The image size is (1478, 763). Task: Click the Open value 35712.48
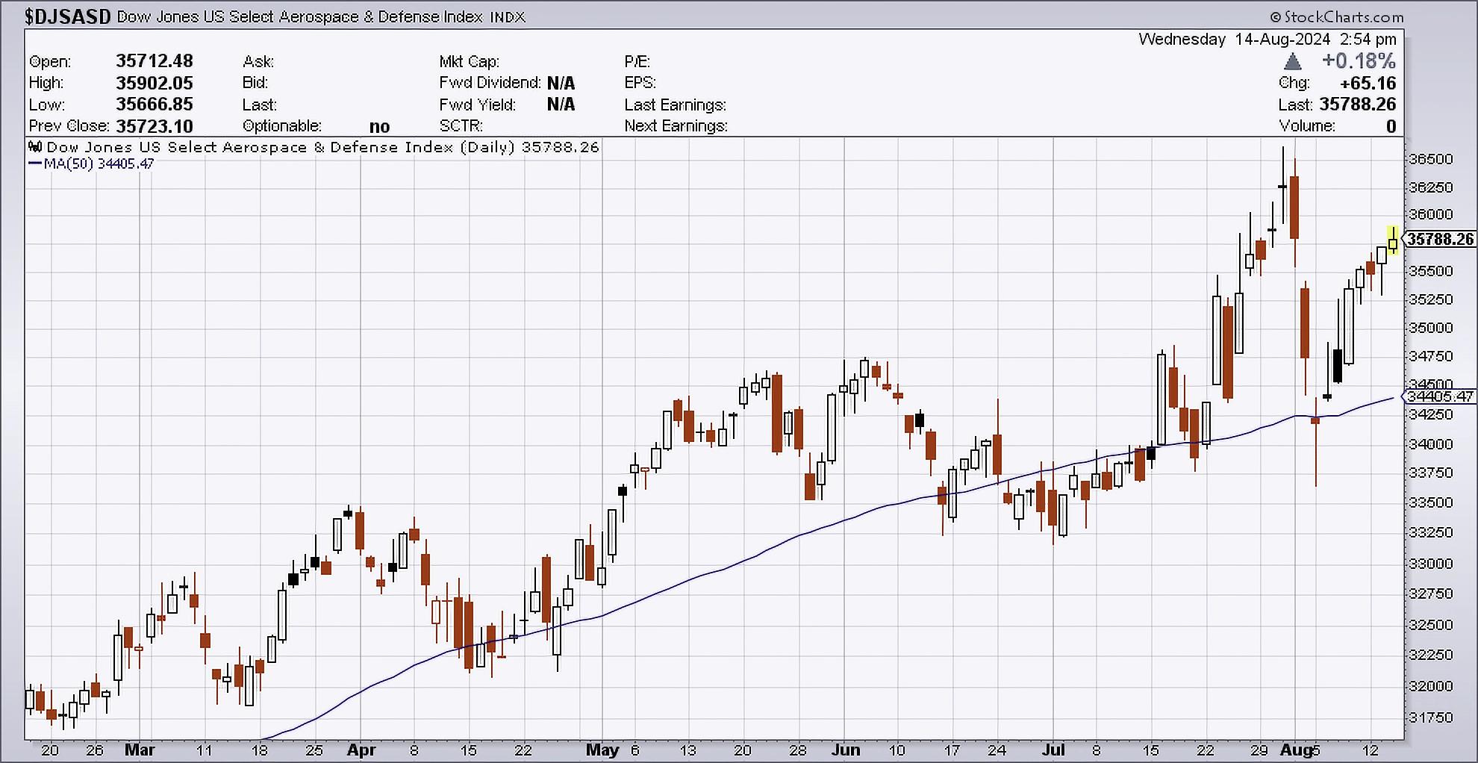click(x=155, y=61)
